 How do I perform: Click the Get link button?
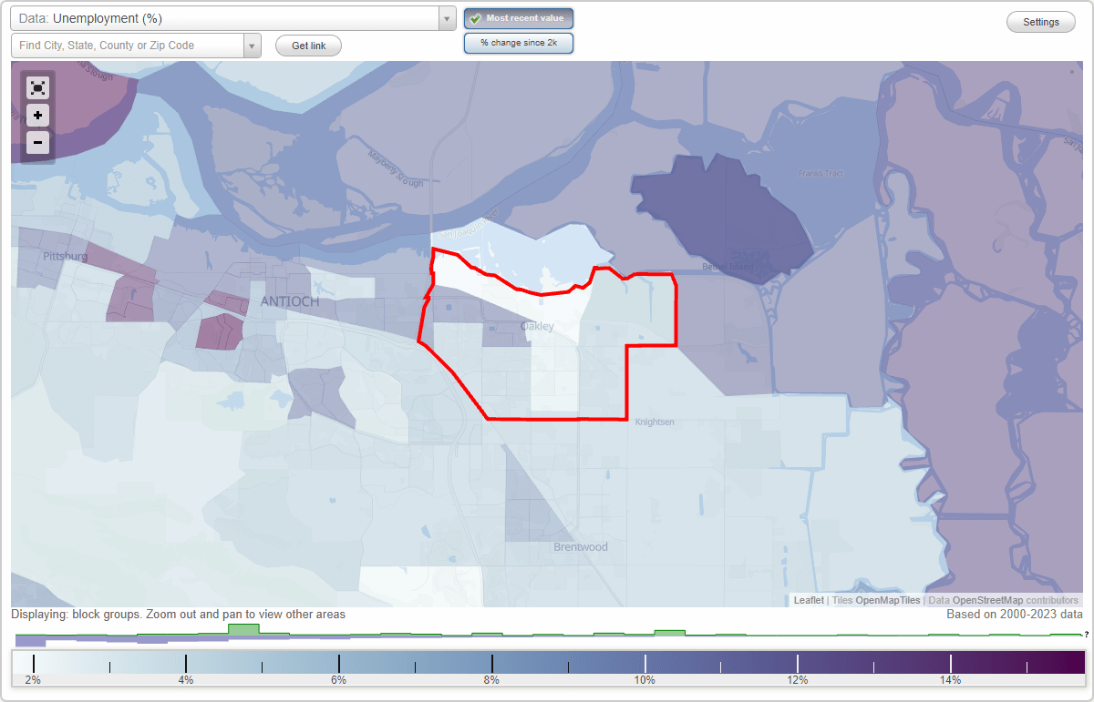tap(308, 45)
